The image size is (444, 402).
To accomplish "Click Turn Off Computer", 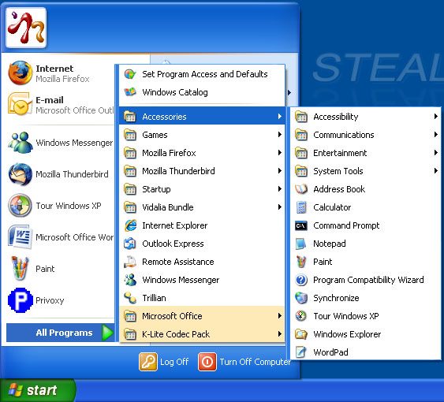I will click(x=244, y=362).
